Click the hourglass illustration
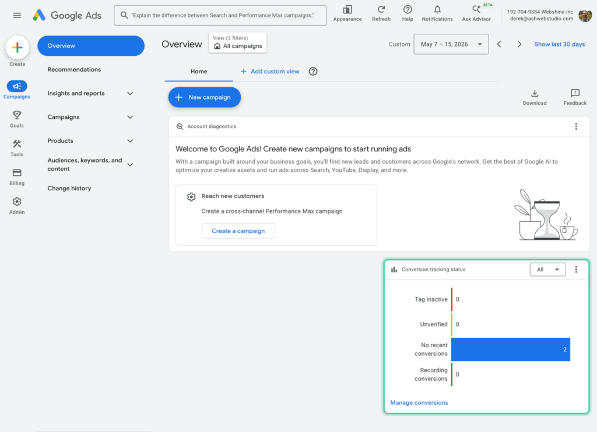The height and width of the screenshot is (432, 597). [x=547, y=220]
